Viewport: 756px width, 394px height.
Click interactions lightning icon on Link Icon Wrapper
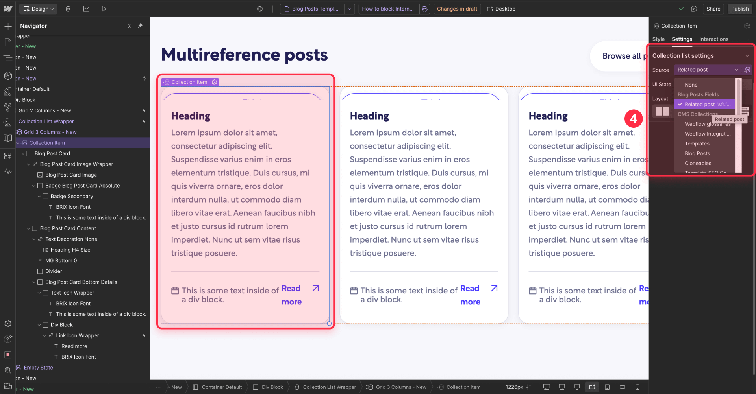tap(144, 335)
